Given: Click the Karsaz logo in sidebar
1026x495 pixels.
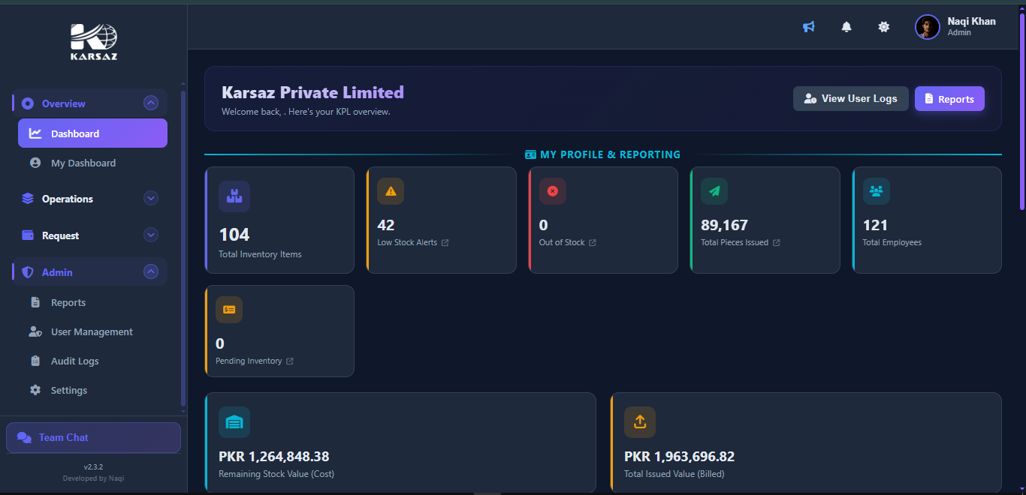Looking at the screenshot, I should click(94, 41).
